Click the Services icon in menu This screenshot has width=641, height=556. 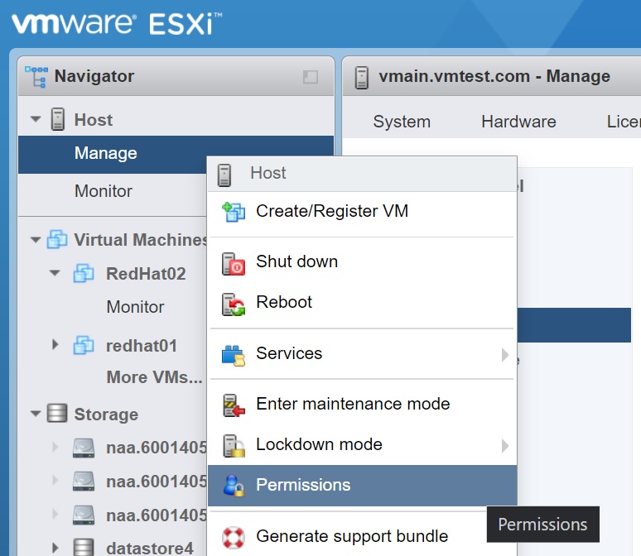(234, 354)
